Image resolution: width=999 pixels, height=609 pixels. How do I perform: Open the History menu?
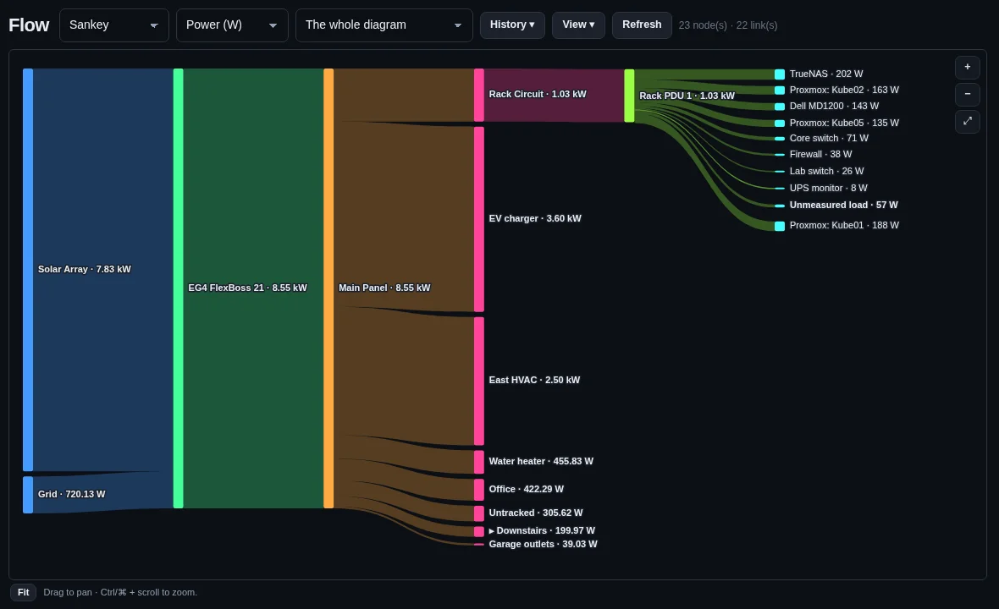(x=512, y=25)
